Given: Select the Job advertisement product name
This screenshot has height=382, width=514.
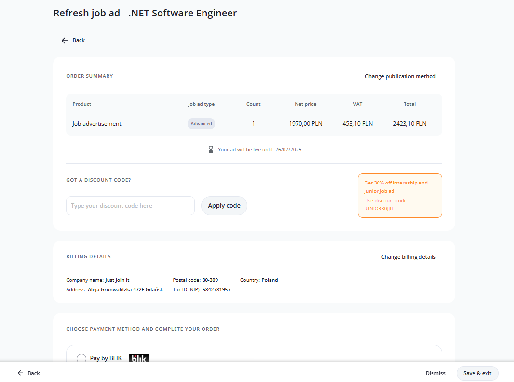Looking at the screenshot, I should tap(97, 124).
